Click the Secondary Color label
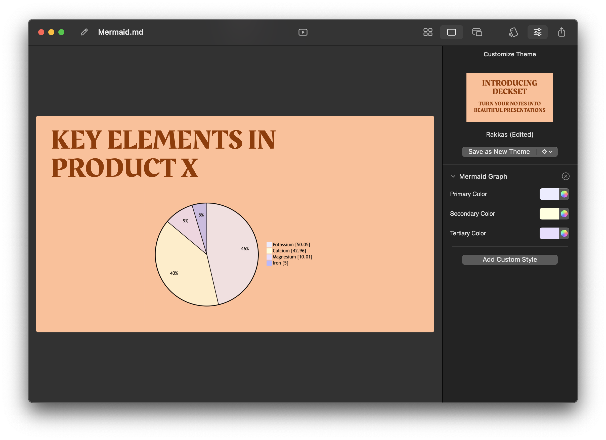This screenshot has width=606, height=440. 472,214
